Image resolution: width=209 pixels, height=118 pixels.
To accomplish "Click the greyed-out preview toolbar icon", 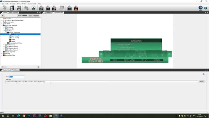I will (62, 8).
